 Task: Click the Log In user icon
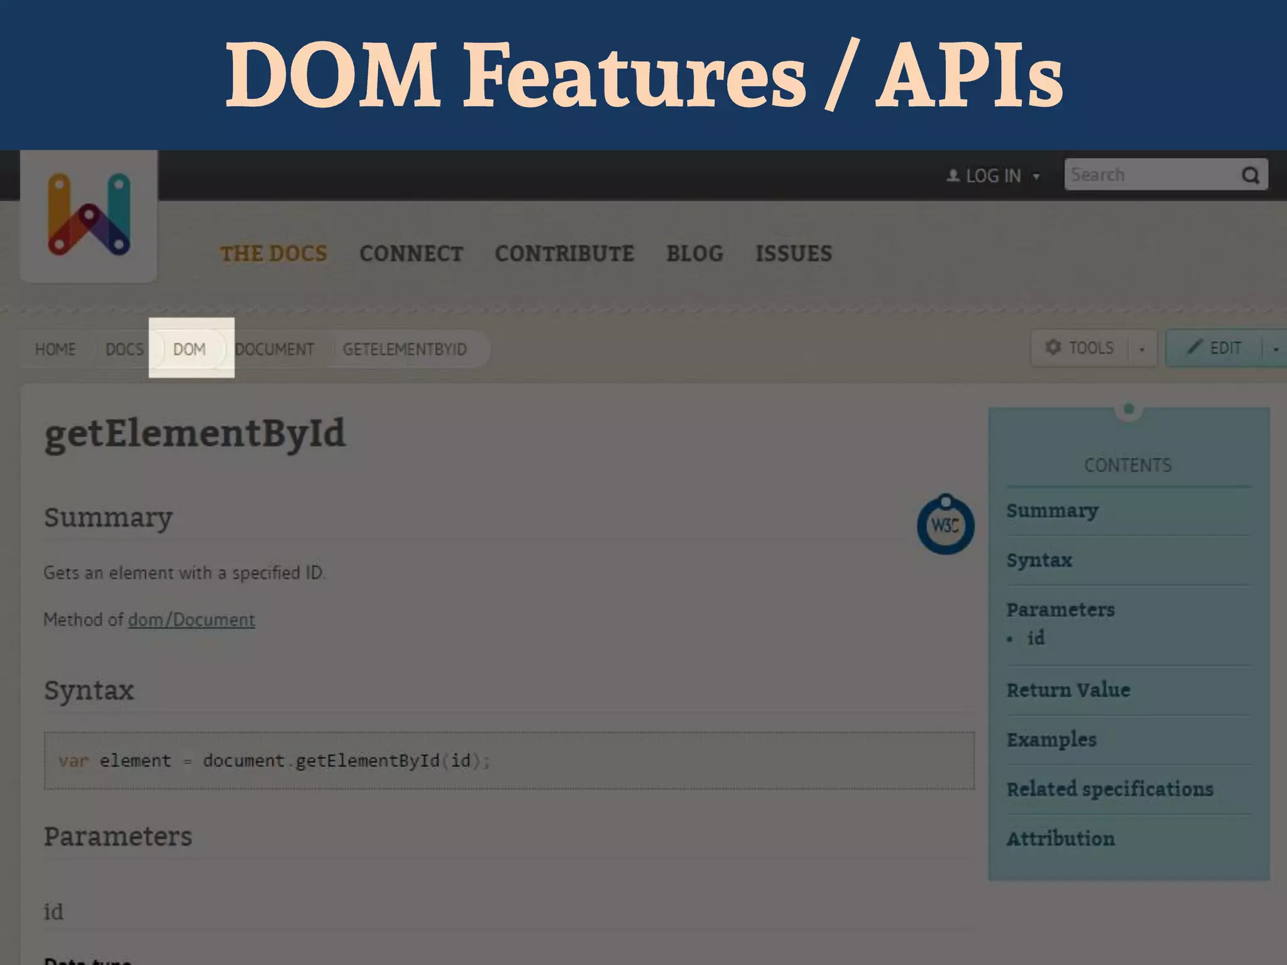(x=953, y=176)
